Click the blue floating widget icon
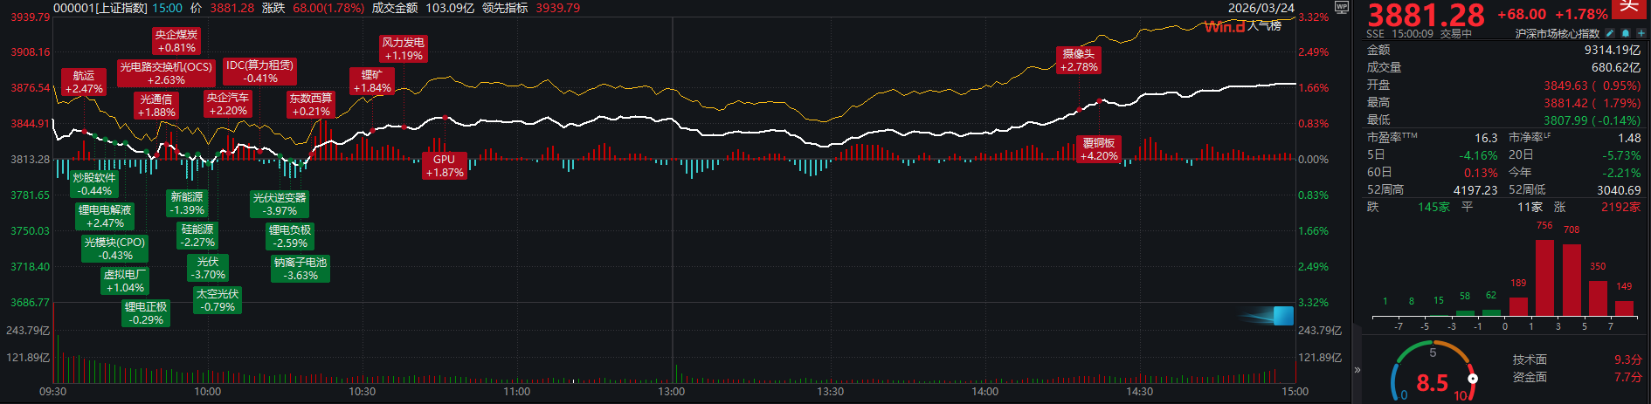This screenshot has width=1651, height=404. click(x=1282, y=316)
